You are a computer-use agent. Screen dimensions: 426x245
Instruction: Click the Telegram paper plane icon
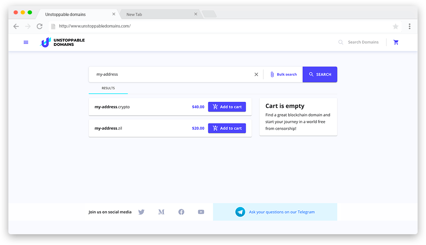(240, 212)
